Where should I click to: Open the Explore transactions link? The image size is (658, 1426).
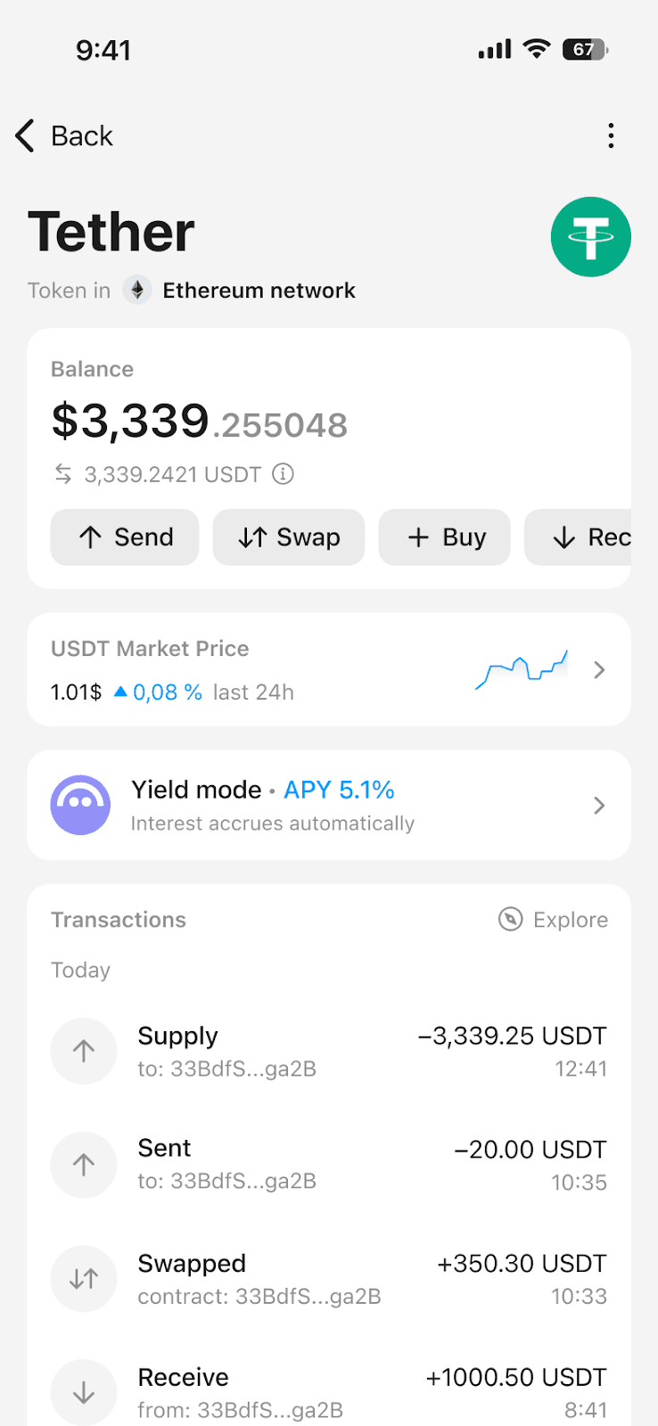pyautogui.click(x=570, y=920)
